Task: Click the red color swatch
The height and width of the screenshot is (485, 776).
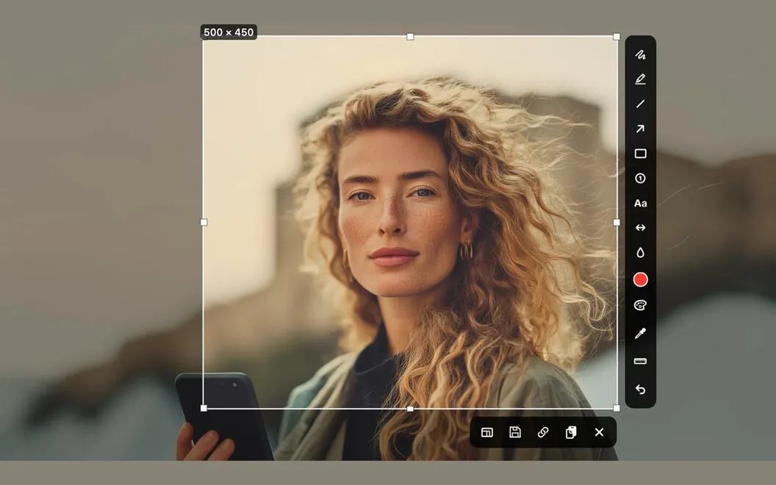Action: point(640,280)
